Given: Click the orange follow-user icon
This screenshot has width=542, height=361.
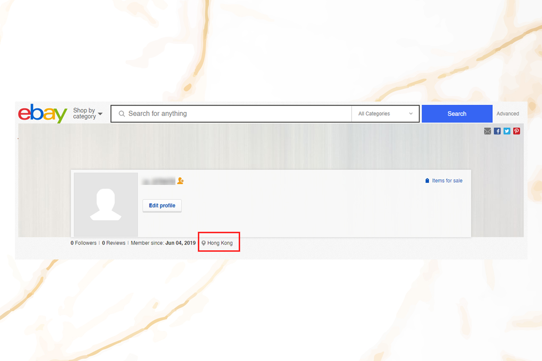Looking at the screenshot, I should tap(181, 181).
